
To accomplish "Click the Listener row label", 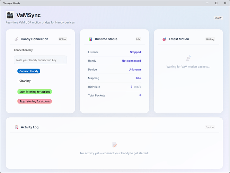I will click(x=93, y=52).
